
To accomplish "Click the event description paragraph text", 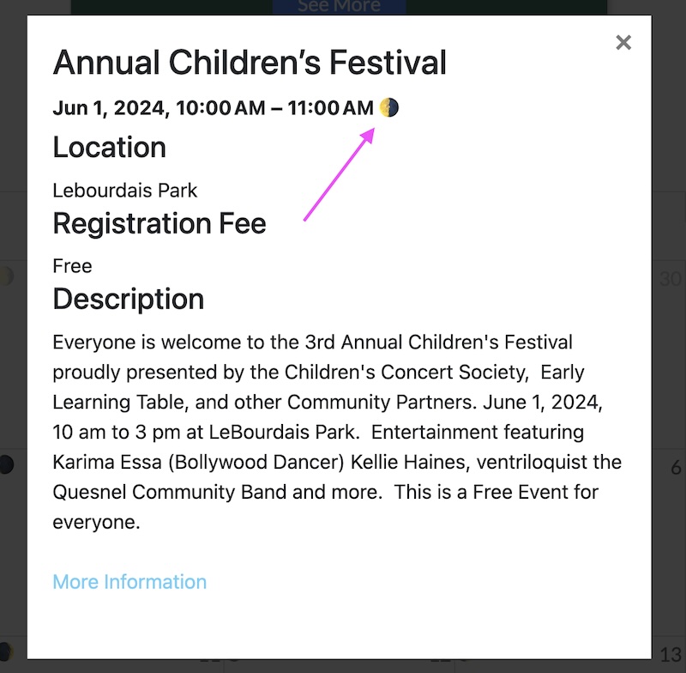I will 337,432.
